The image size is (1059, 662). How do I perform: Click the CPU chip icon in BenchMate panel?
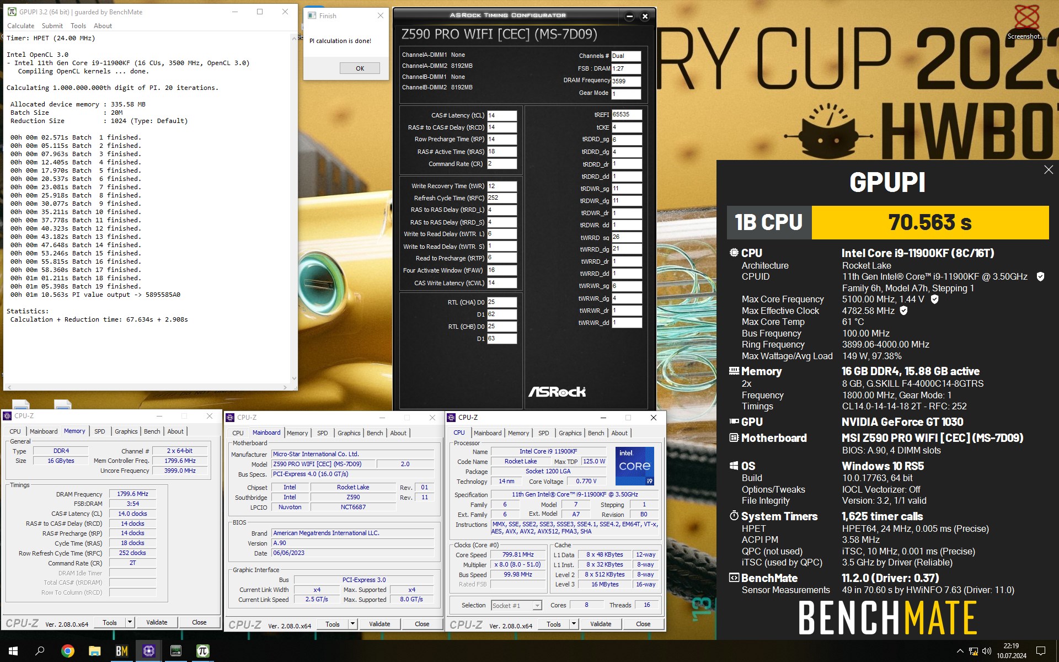[x=734, y=253]
